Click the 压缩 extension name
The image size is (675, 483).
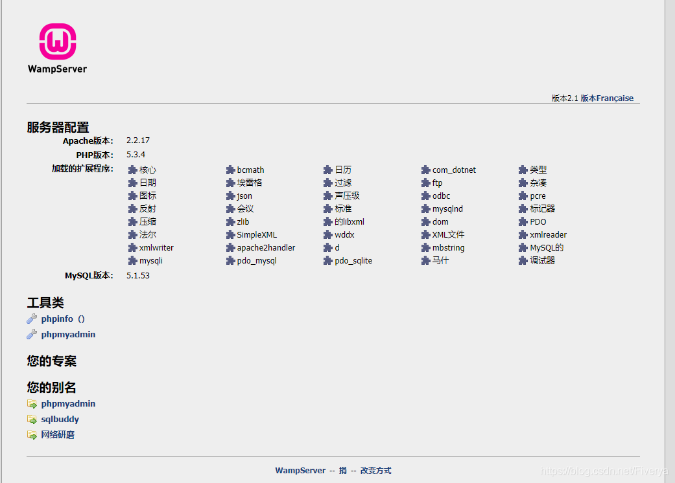(x=148, y=221)
